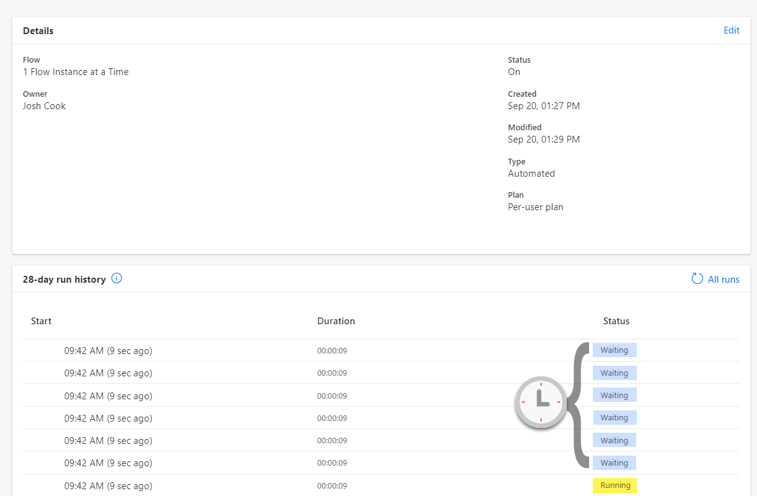Select the third Waiting status indicator
757x496 pixels.
click(x=614, y=395)
